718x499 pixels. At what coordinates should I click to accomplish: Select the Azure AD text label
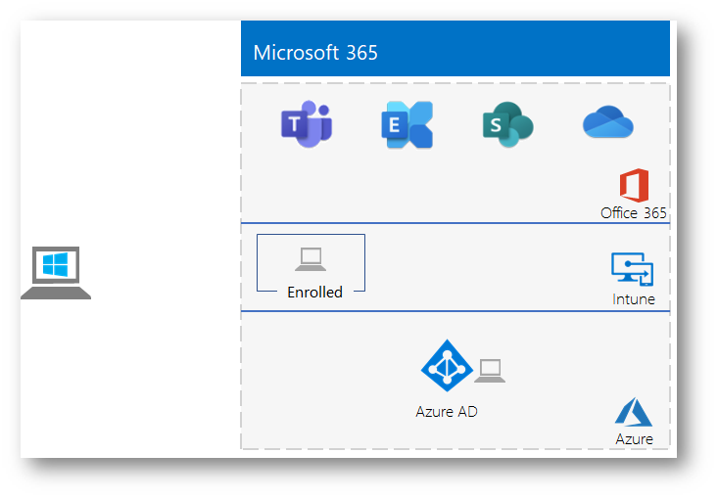[447, 412]
